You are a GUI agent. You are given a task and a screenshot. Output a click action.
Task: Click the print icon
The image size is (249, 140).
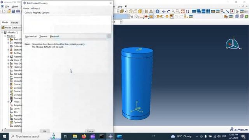point(18,11)
